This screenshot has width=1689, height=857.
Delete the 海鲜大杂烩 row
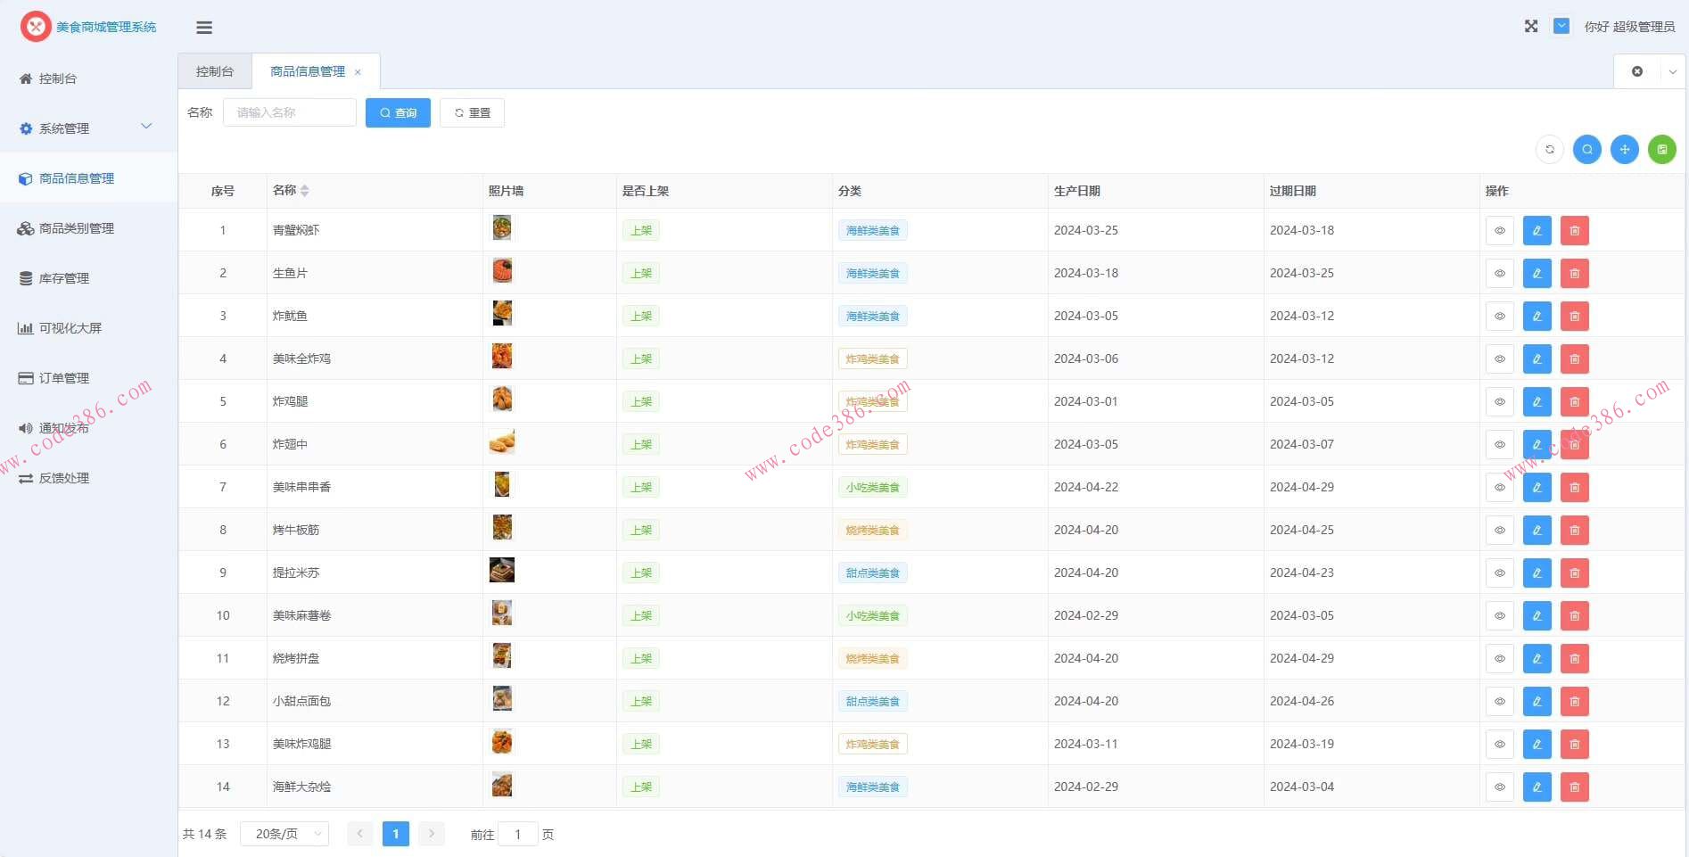point(1574,787)
